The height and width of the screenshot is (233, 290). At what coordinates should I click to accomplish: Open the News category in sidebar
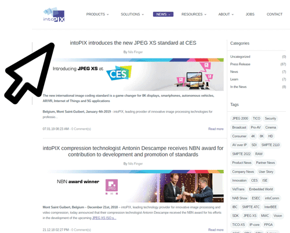tap(234, 72)
